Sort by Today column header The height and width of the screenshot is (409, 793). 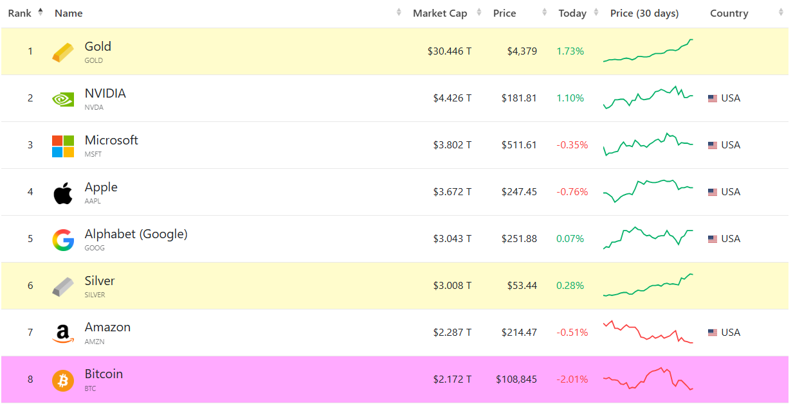(572, 13)
